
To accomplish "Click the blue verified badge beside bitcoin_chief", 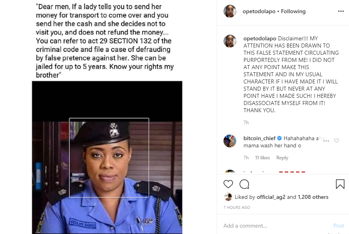I will coord(279,138).
